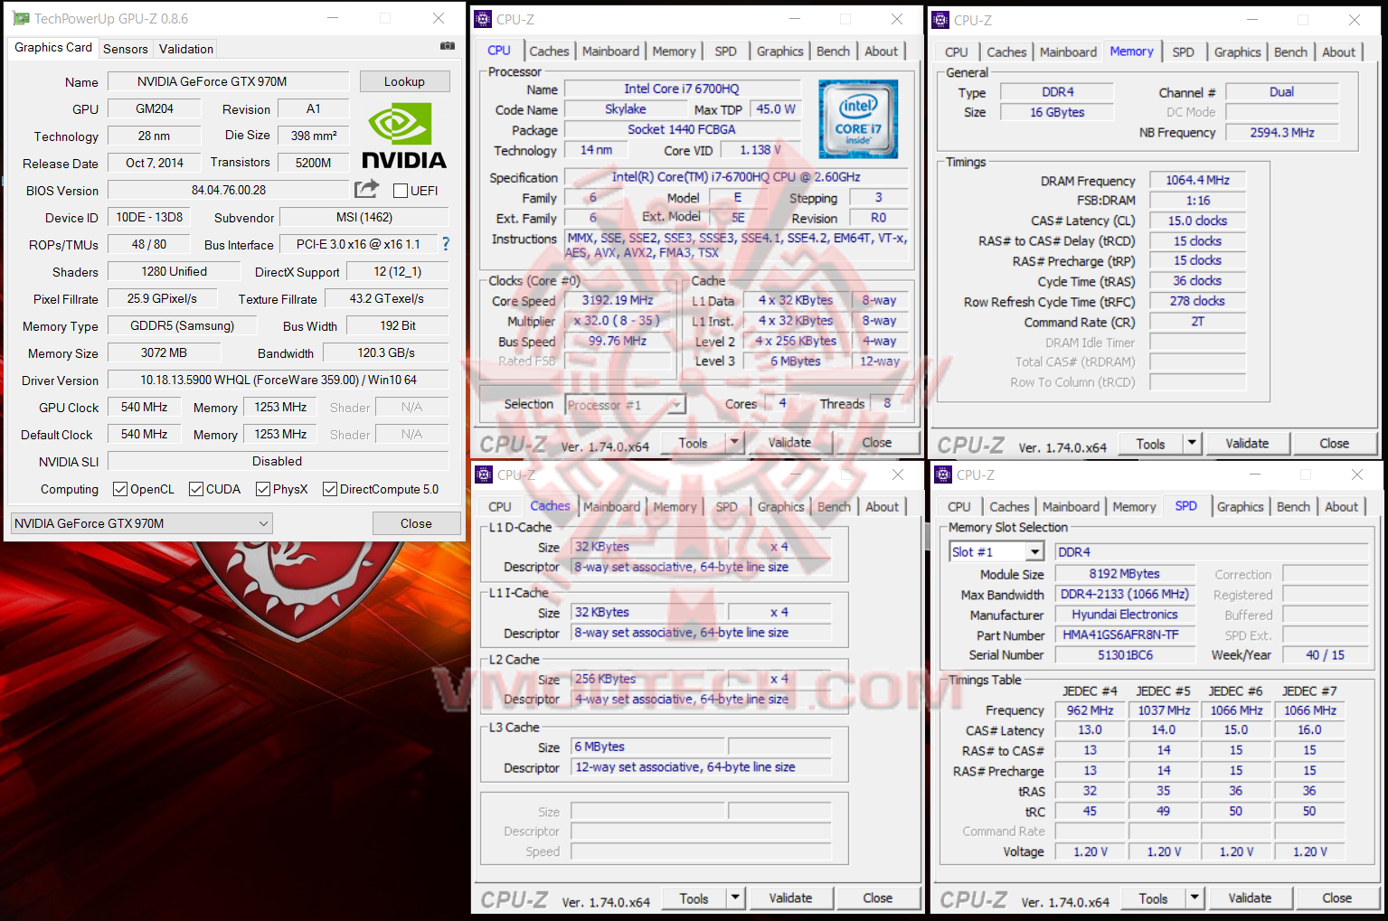Click the NVIDIA logo in GPU-Z
Viewport: 1388px width, 921px height.
404,136
